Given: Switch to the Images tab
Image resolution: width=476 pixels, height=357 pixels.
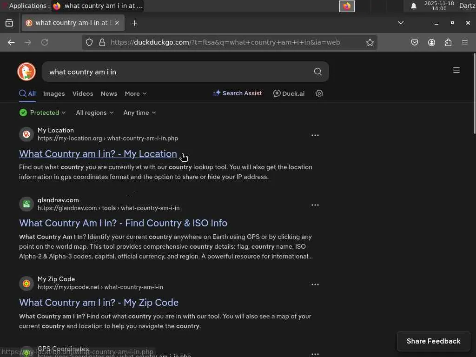Looking at the screenshot, I should click(54, 93).
